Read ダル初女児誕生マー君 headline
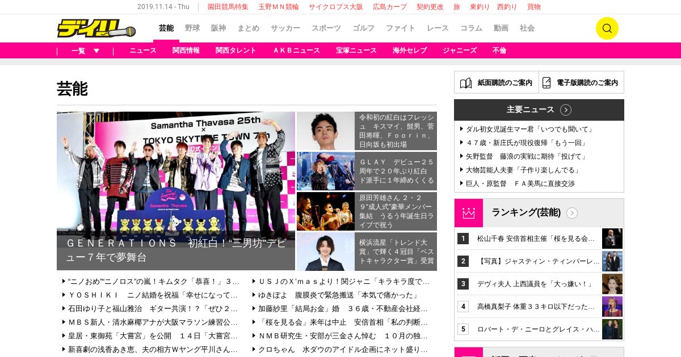Viewport: 681px width, 357px height. click(x=529, y=129)
